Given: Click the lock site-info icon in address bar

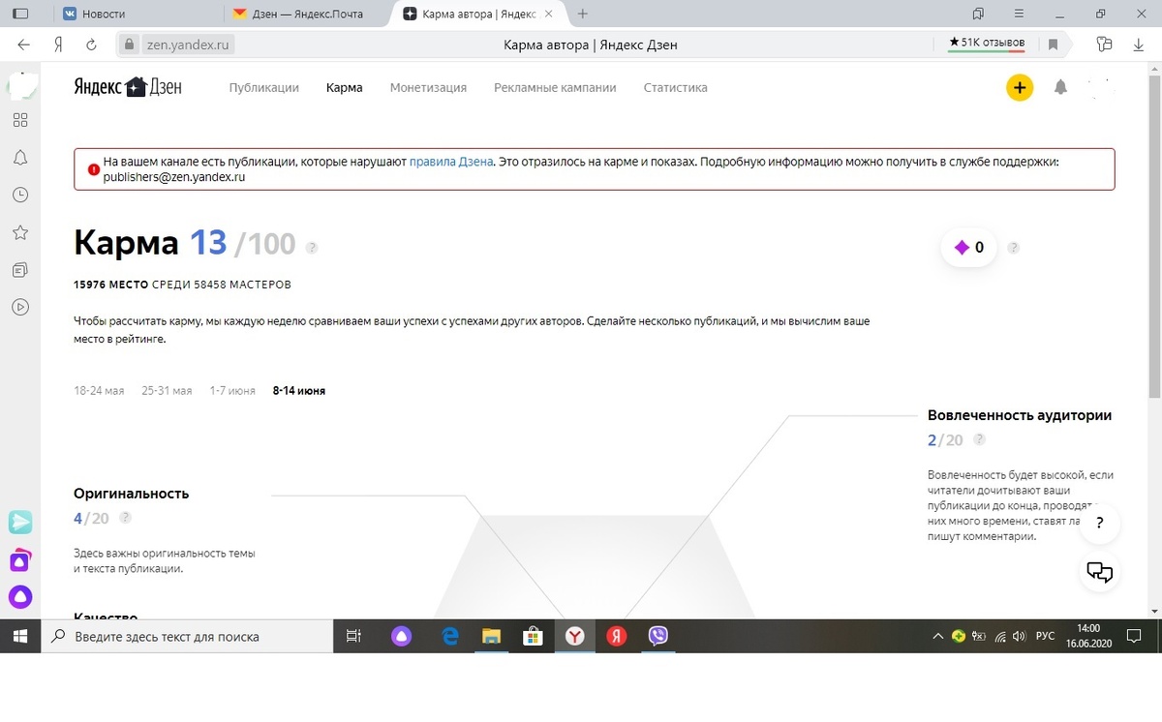Looking at the screenshot, I should [x=131, y=45].
